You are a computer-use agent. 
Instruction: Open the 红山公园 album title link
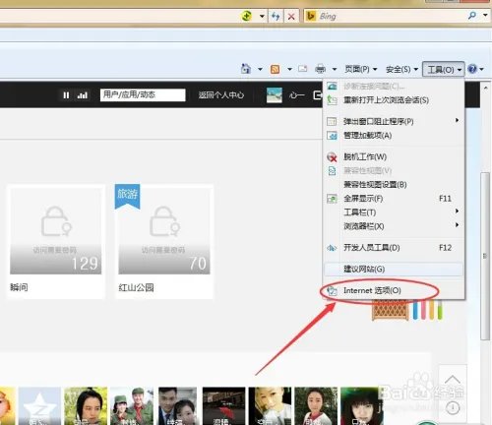coord(136,288)
